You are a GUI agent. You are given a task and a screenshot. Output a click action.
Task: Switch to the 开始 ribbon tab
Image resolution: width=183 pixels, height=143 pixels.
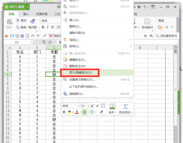coord(11,14)
